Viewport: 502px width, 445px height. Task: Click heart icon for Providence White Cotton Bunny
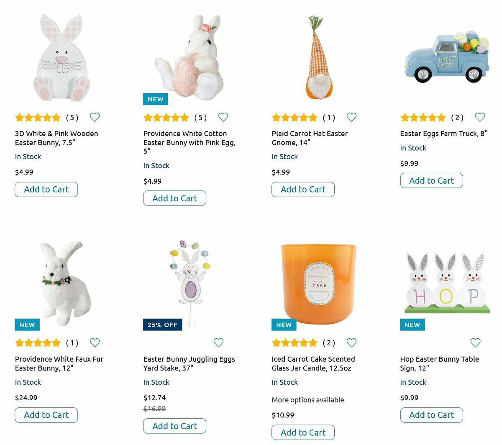223,117
